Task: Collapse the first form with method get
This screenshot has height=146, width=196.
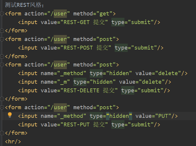Action: coord(2,14)
